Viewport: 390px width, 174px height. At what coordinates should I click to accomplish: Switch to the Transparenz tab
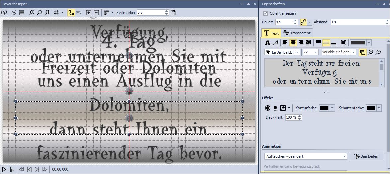coord(297,33)
